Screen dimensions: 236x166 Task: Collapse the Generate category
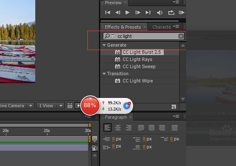click(104, 45)
